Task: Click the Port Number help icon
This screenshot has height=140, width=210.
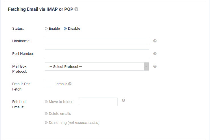Action: coord(155,54)
